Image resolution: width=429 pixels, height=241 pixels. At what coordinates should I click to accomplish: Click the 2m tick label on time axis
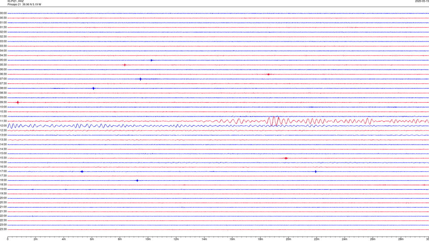[x=36, y=239]
